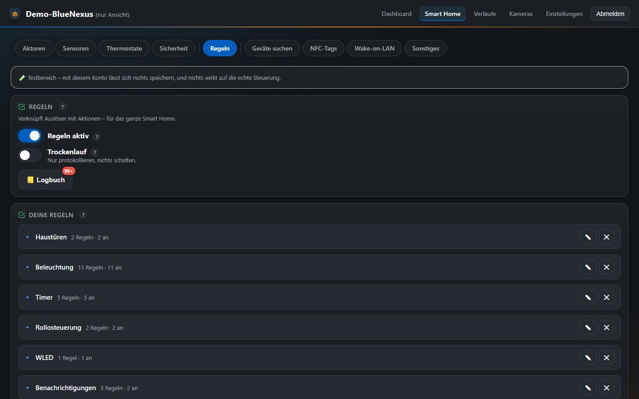Edit the Timer rule group

pyautogui.click(x=588, y=297)
